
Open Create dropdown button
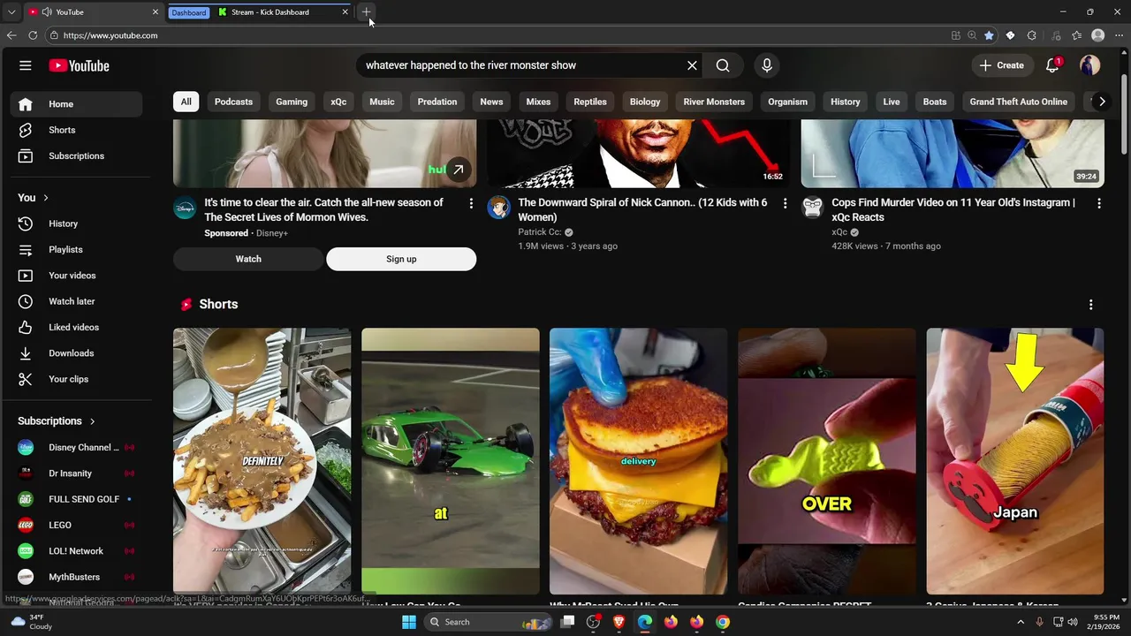point(1002,65)
